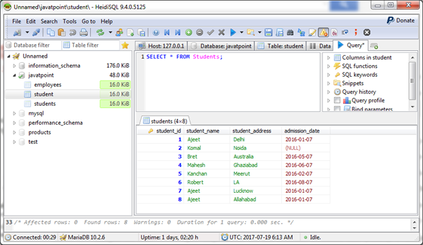This screenshot has width=423, height=245.
Task: Switch to the Host: 127.0.0.1 tab
Action: (x=161, y=46)
